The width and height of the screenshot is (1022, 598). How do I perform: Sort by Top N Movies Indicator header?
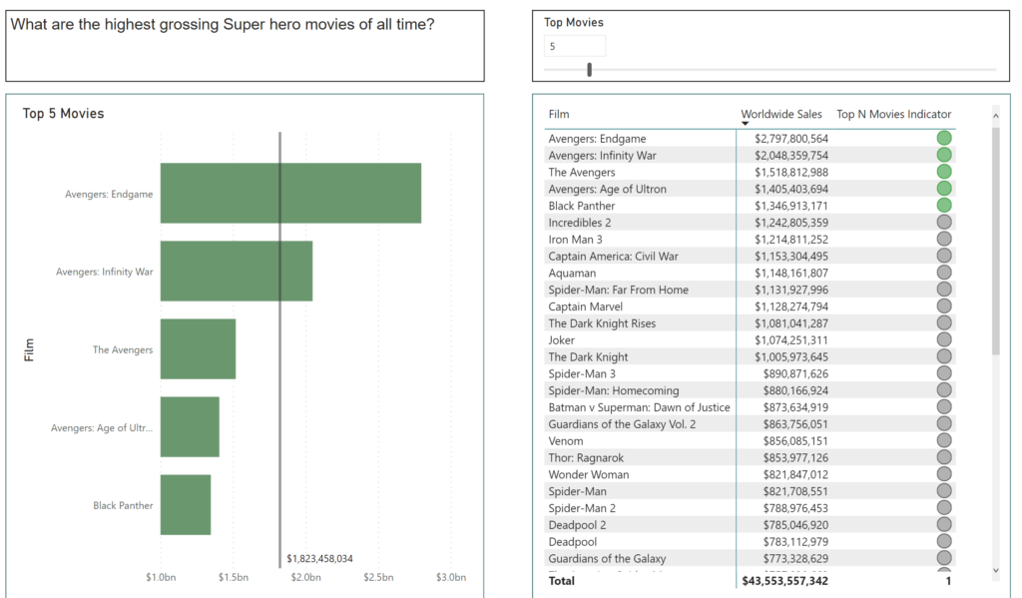point(893,115)
